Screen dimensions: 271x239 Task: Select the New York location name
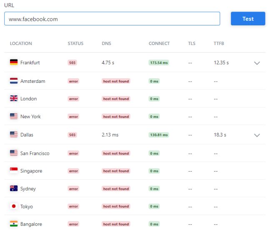(x=30, y=117)
